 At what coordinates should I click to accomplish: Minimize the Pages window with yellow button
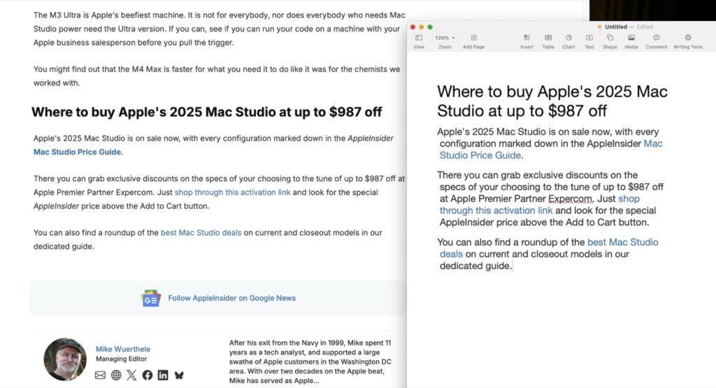pyautogui.click(x=421, y=27)
